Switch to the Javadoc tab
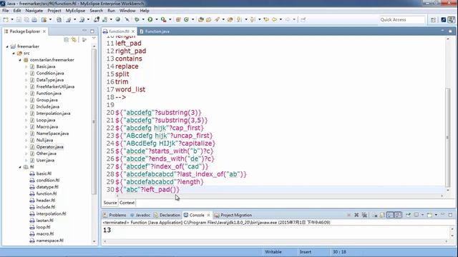The height and width of the screenshot is (257, 458). 140,215
